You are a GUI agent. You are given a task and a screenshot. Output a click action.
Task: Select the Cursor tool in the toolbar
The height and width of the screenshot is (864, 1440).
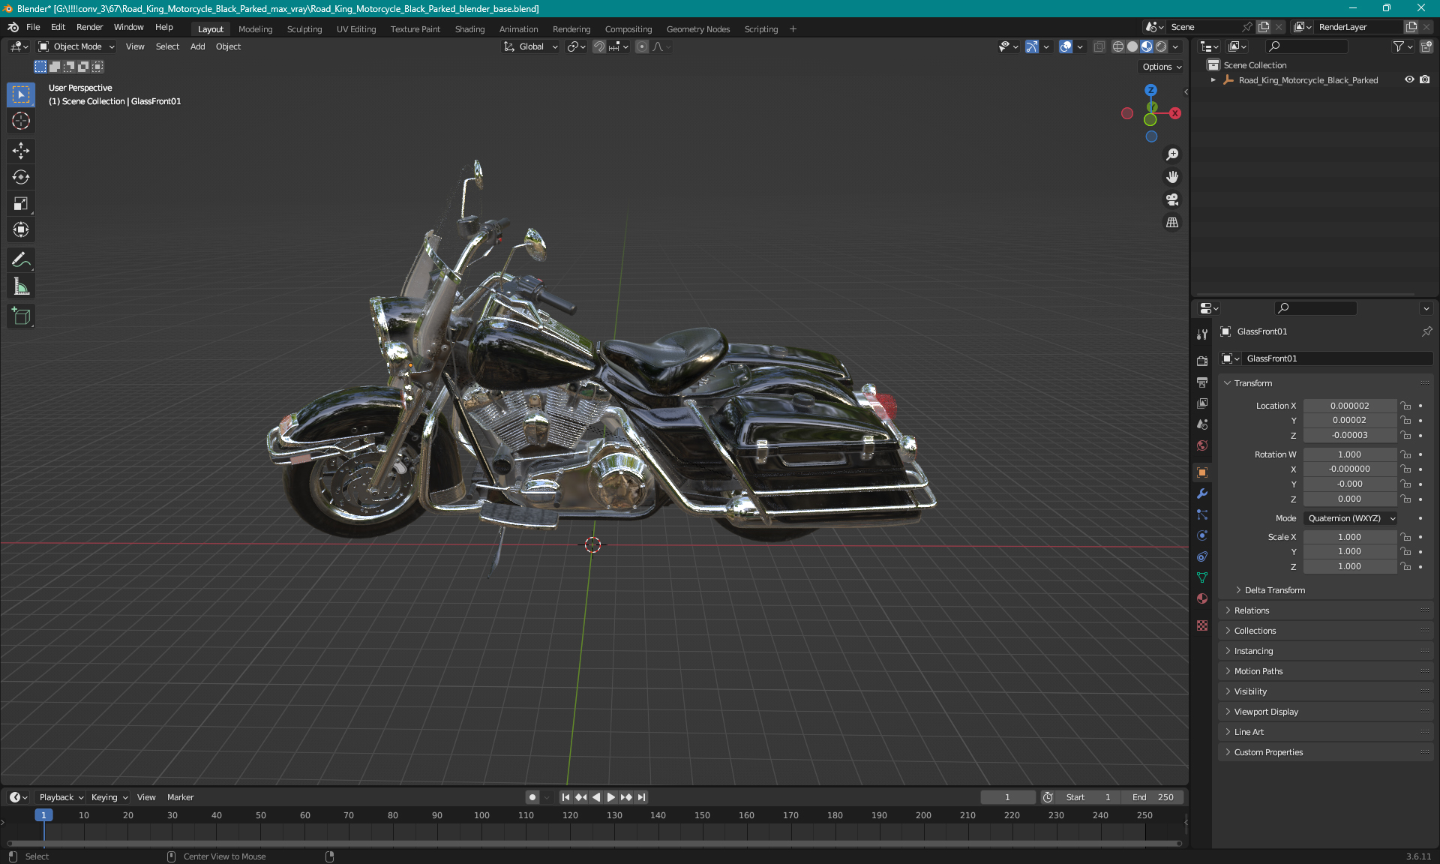pyautogui.click(x=21, y=121)
